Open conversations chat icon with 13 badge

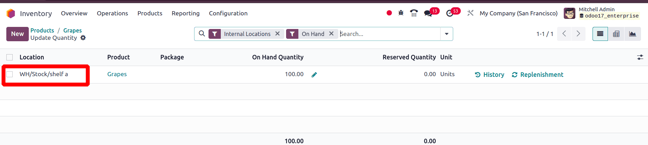click(428, 13)
